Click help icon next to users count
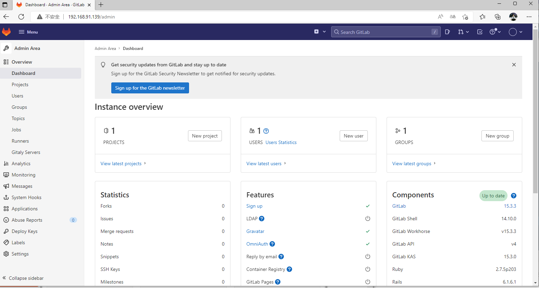539x288 pixels. coord(266,131)
